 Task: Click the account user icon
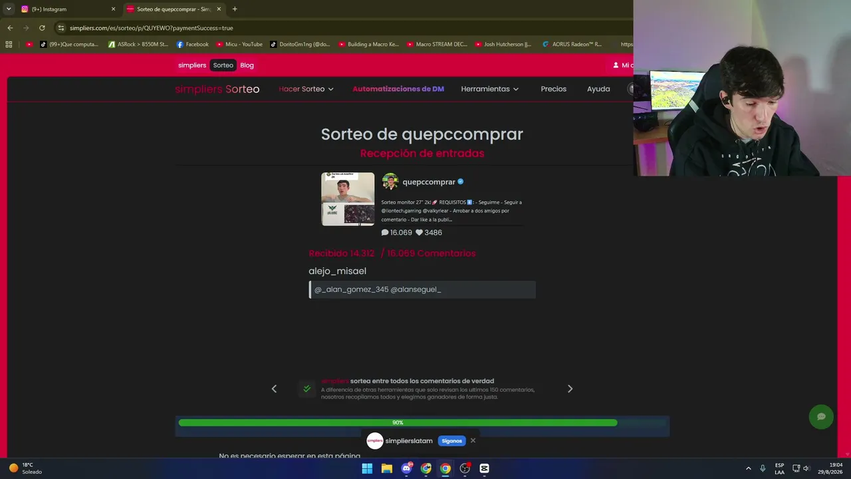[x=616, y=65]
